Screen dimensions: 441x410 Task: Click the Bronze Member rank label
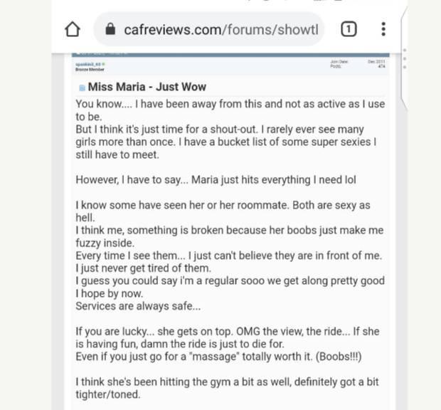tap(90, 70)
